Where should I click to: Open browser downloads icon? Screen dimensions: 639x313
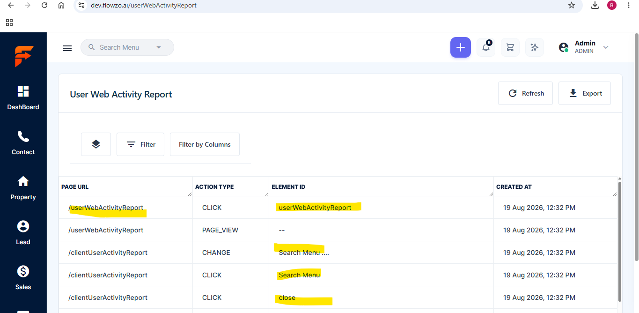(x=595, y=5)
